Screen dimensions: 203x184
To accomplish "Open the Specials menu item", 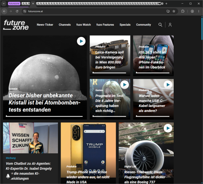I will tap(125, 25).
